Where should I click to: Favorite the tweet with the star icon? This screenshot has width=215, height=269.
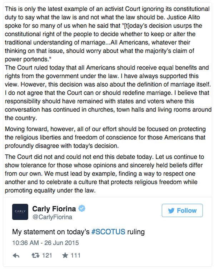click(x=65, y=255)
